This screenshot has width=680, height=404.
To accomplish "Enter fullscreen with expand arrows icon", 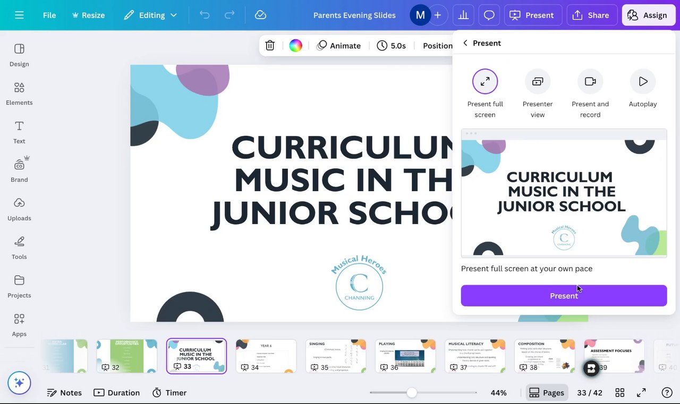I will coord(641,393).
